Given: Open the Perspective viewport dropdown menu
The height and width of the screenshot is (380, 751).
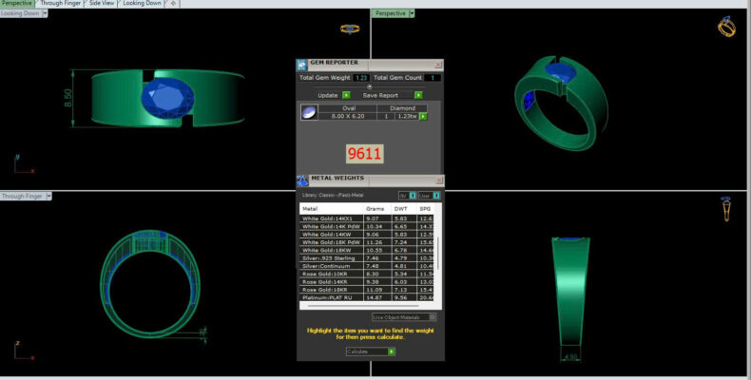Looking at the screenshot, I should [x=412, y=13].
